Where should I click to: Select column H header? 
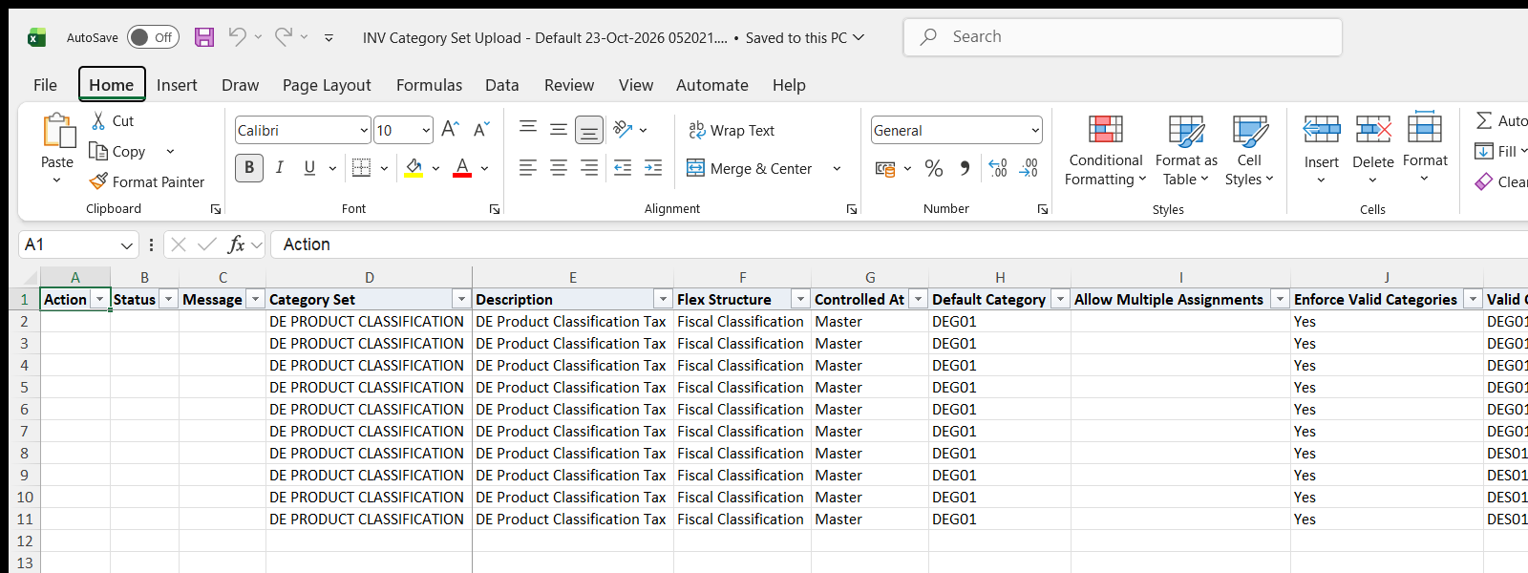click(1000, 277)
